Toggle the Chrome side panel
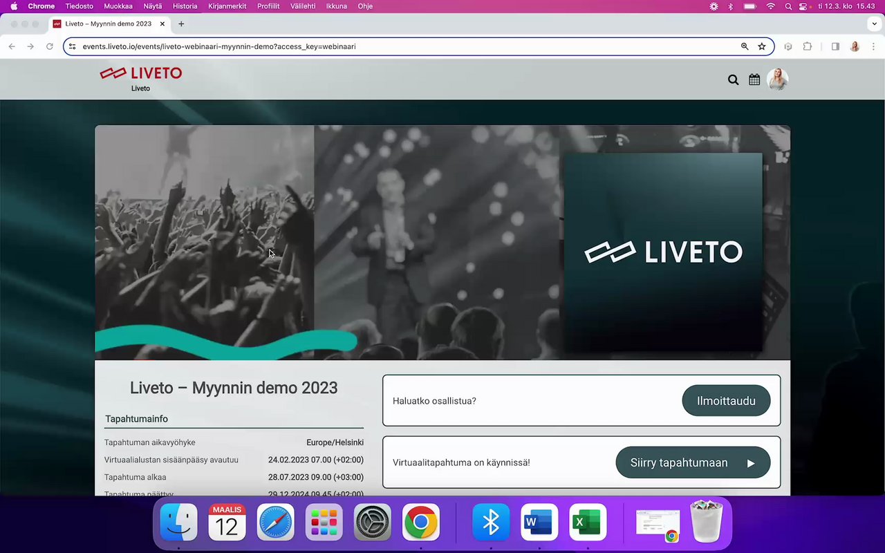 (835, 46)
